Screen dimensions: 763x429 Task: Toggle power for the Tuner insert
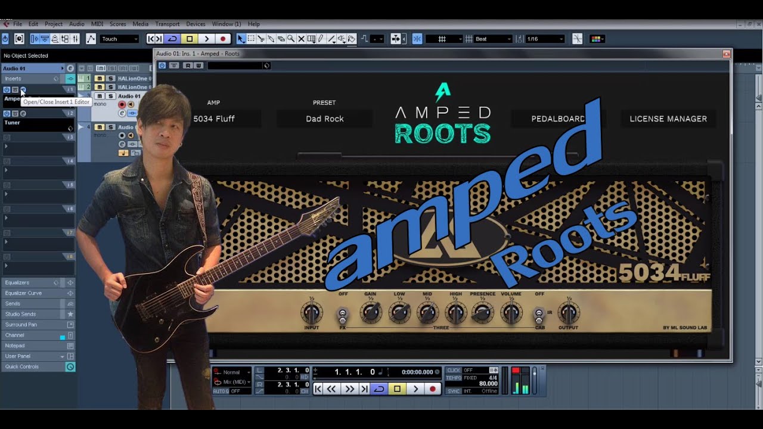coord(7,113)
